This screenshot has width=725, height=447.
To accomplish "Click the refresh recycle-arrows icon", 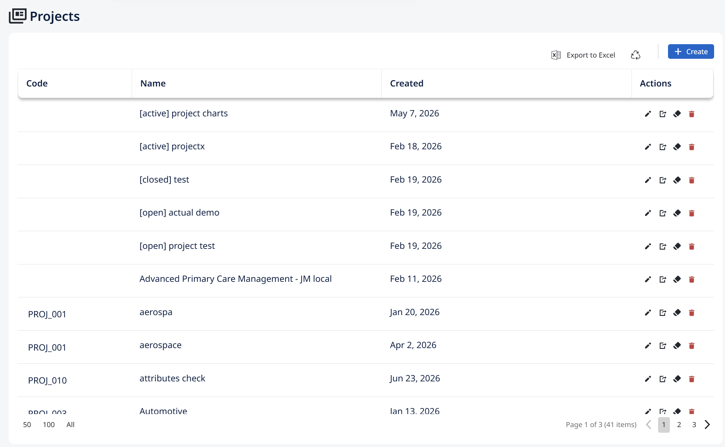I will point(636,55).
